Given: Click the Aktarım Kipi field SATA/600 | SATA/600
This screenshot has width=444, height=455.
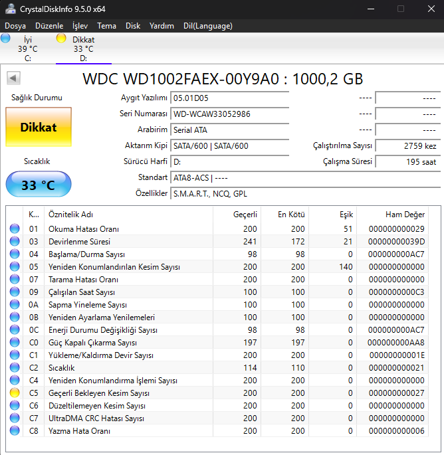Looking at the screenshot, I should (230, 145).
